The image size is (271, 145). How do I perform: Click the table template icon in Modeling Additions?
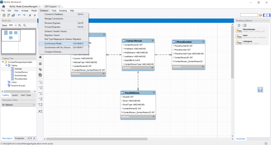245,25
